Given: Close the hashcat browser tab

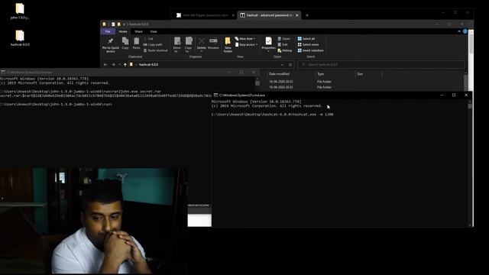Looking at the screenshot, I should pyautogui.click(x=297, y=15).
